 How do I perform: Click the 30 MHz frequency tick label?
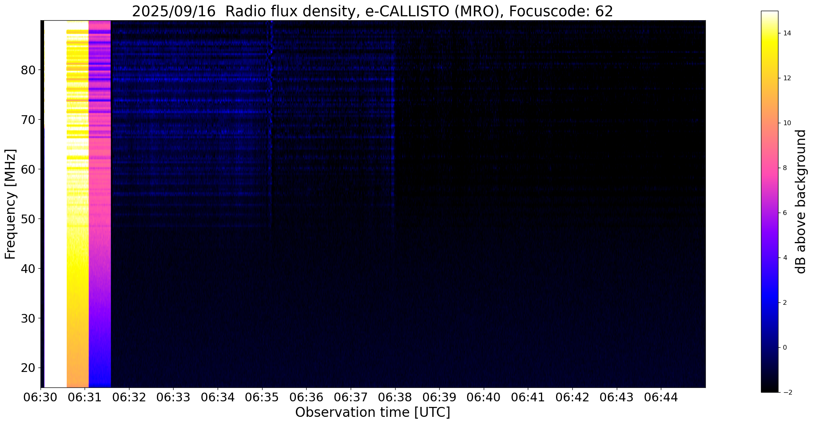pyautogui.click(x=28, y=318)
